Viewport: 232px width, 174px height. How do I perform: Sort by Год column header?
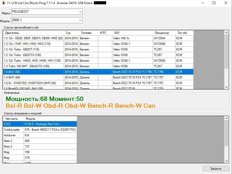coord(71,33)
